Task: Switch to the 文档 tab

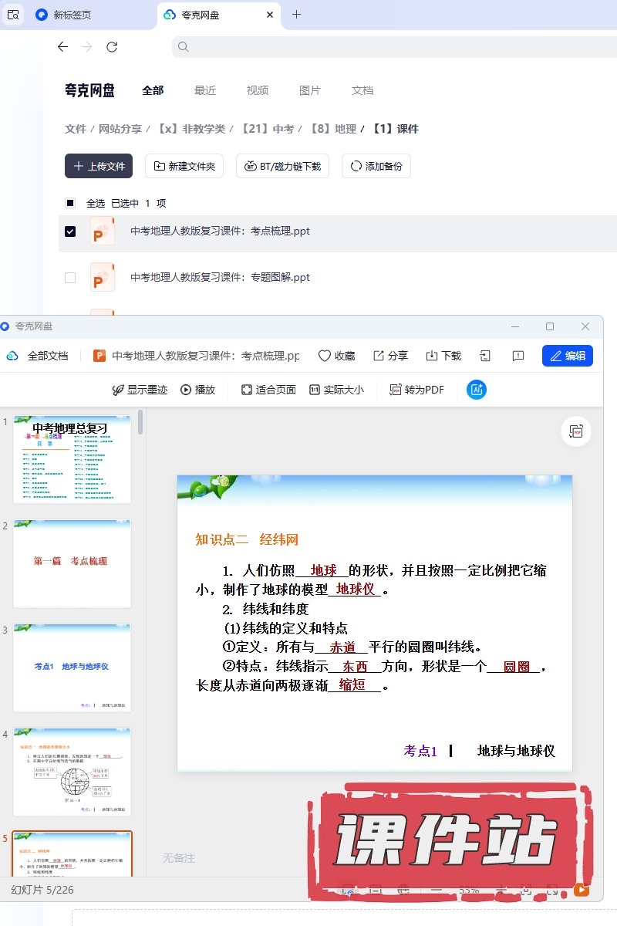Action: click(362, 90)
